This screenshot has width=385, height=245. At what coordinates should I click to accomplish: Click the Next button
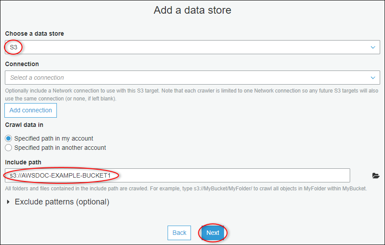pyautogui.click(x=213, y=233)
